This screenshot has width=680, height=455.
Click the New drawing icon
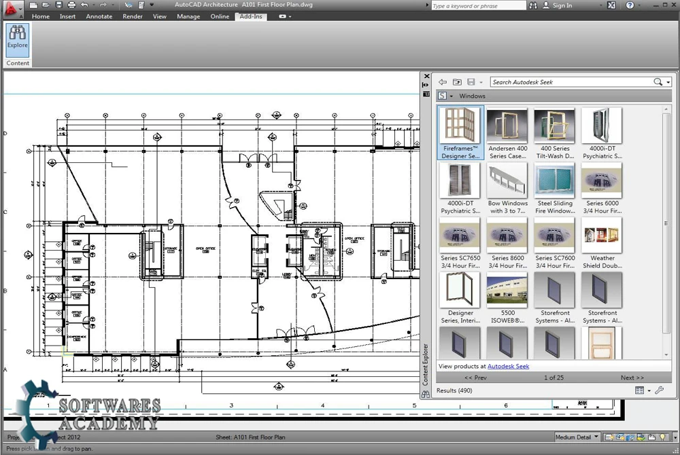click(x=33, y=5)
